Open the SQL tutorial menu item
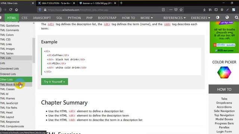 (59, 18)
